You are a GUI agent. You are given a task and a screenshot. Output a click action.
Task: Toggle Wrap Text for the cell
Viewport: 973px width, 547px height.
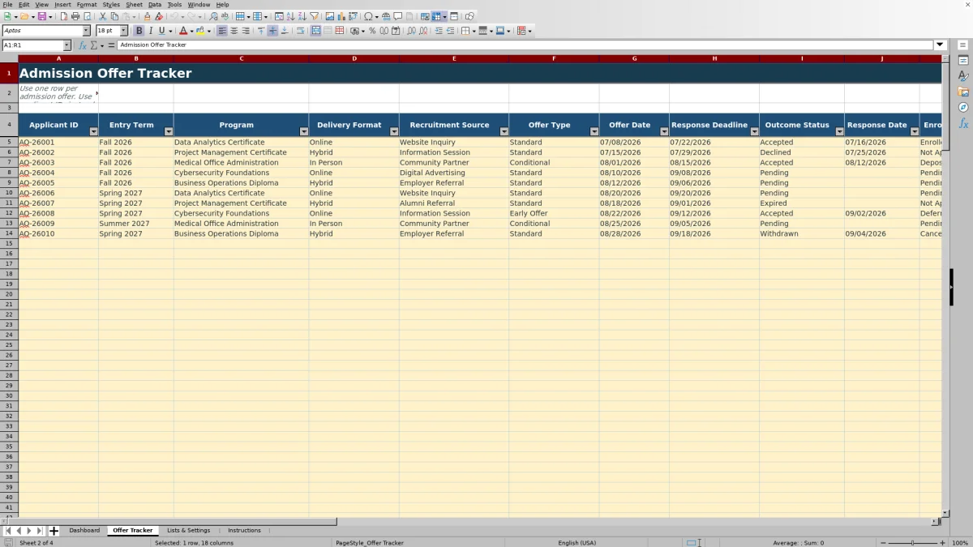(300, 31)
